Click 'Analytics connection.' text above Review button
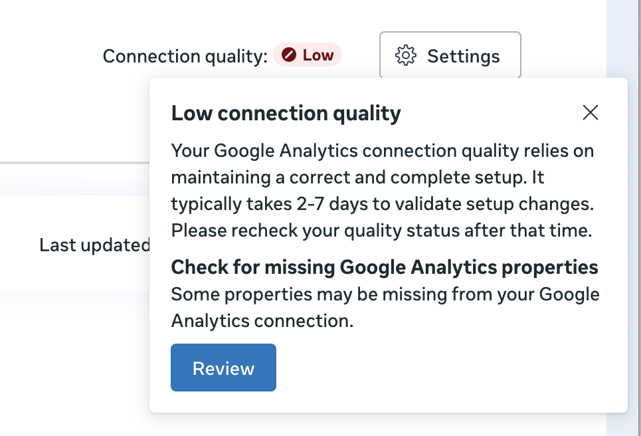Screen dimensions: 641x436 [262, 321]
